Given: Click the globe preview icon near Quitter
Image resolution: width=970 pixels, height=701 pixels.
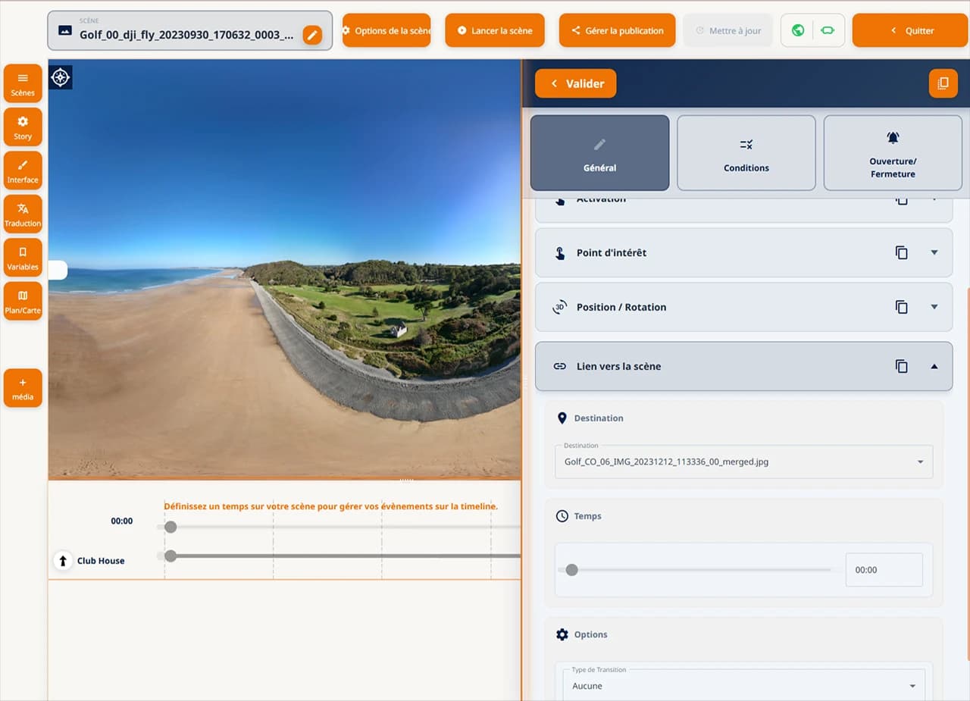Looking at the screenshot, I should pos(799,30).
